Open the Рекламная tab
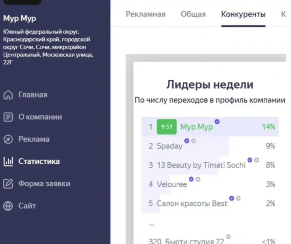This screenshot has width=291, height=244. pyautogui.click(x=145, y=14)
